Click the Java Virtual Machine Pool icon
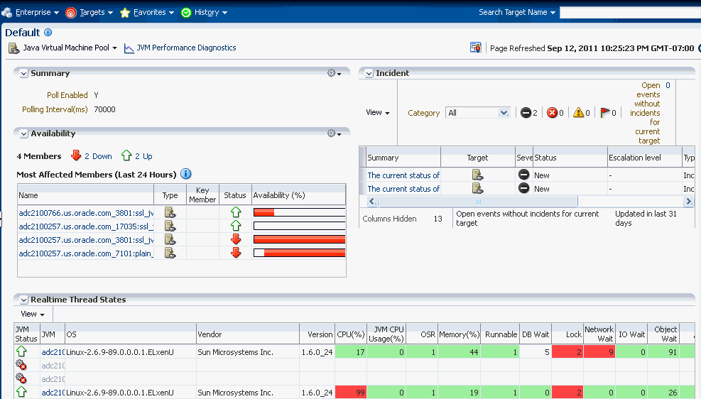This screenshot has height=399, width=701. click(14, 48)
